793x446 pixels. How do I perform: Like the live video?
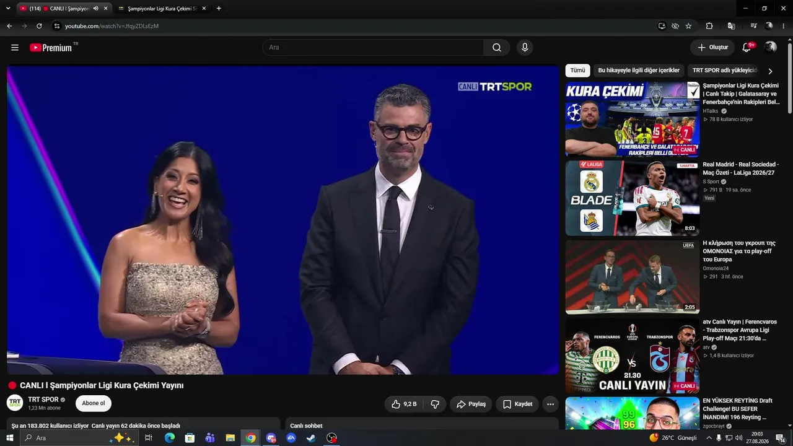(x=404, y=404)
